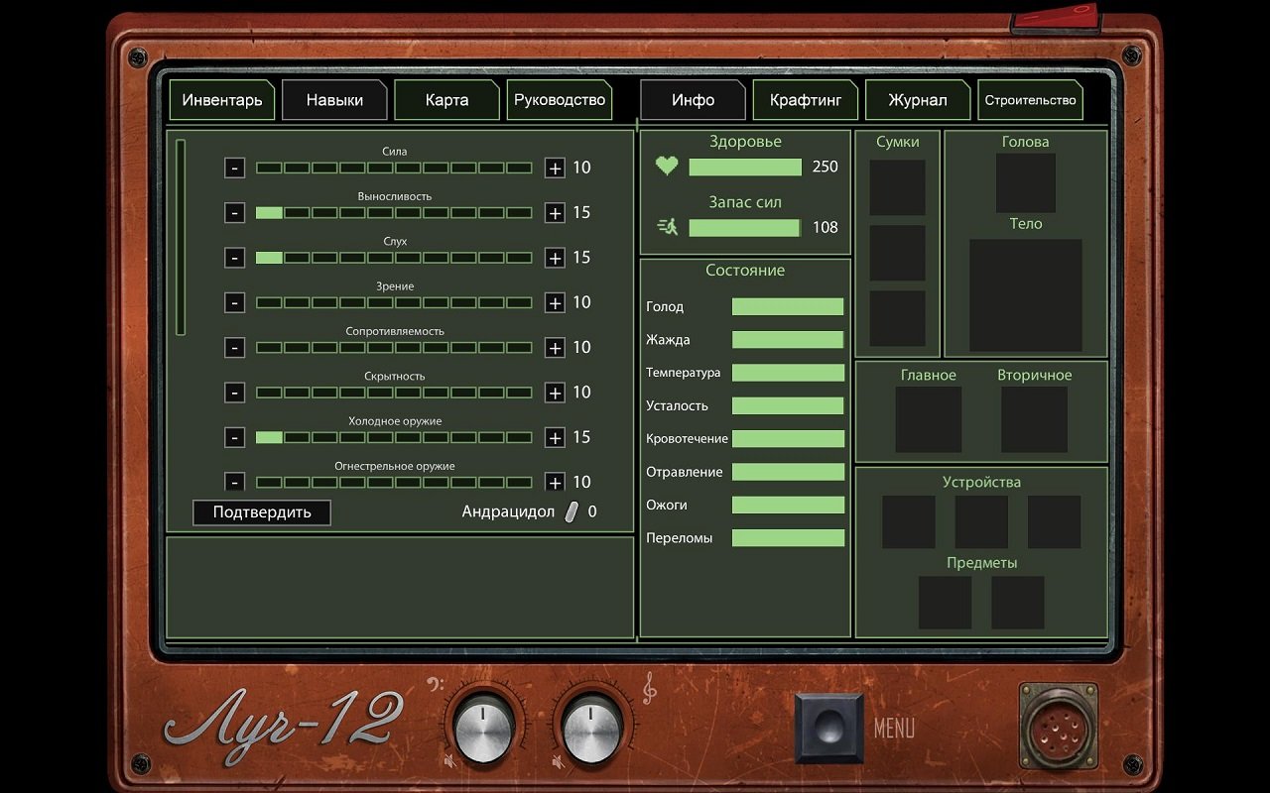1270x793 pixels.
Task: Click the running man stamina icon
Action: coord(667,227)
